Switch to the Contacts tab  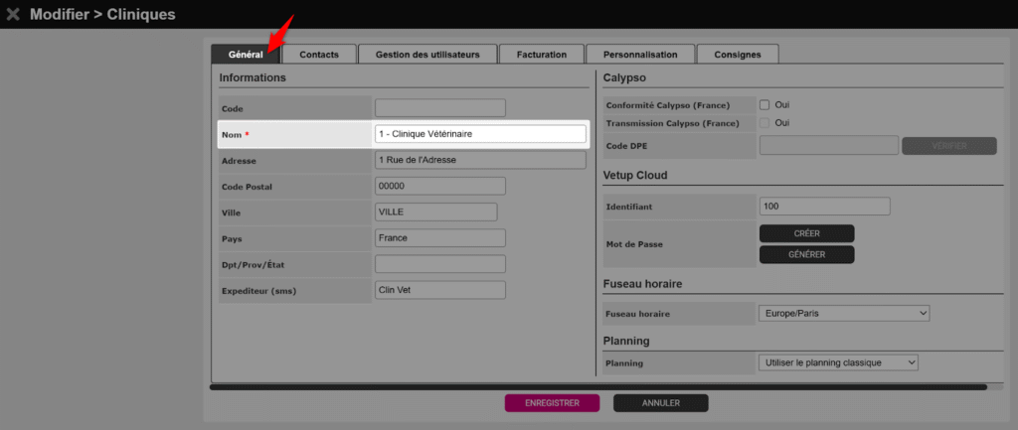(318, 55)
